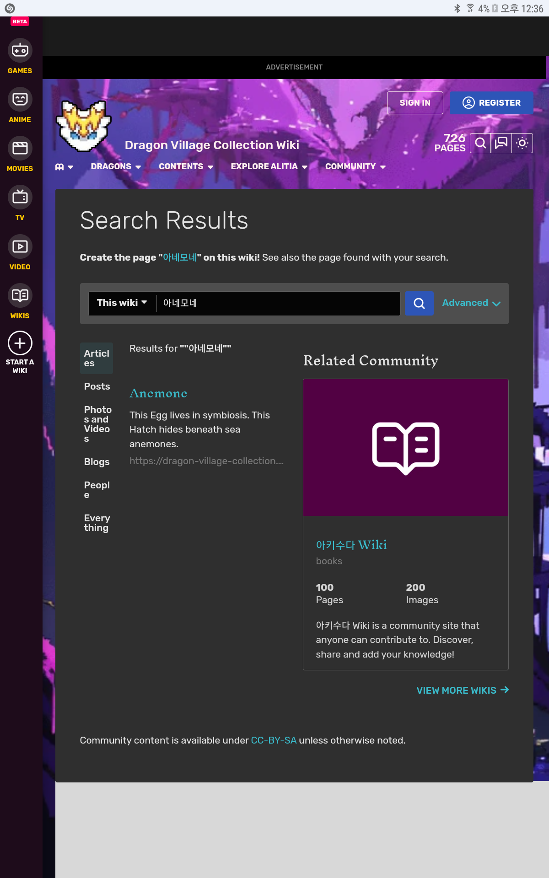
Task: Open the Discuss speech bubbles icon
Action: click(x=501, y=143)
